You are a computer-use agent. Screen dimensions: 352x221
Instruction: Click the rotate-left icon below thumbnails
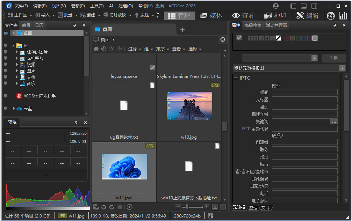pos(104,207)
